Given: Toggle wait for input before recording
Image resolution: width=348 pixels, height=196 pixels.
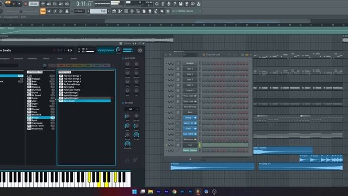Looking at the screenshot, I should click(x=48, y=4).
